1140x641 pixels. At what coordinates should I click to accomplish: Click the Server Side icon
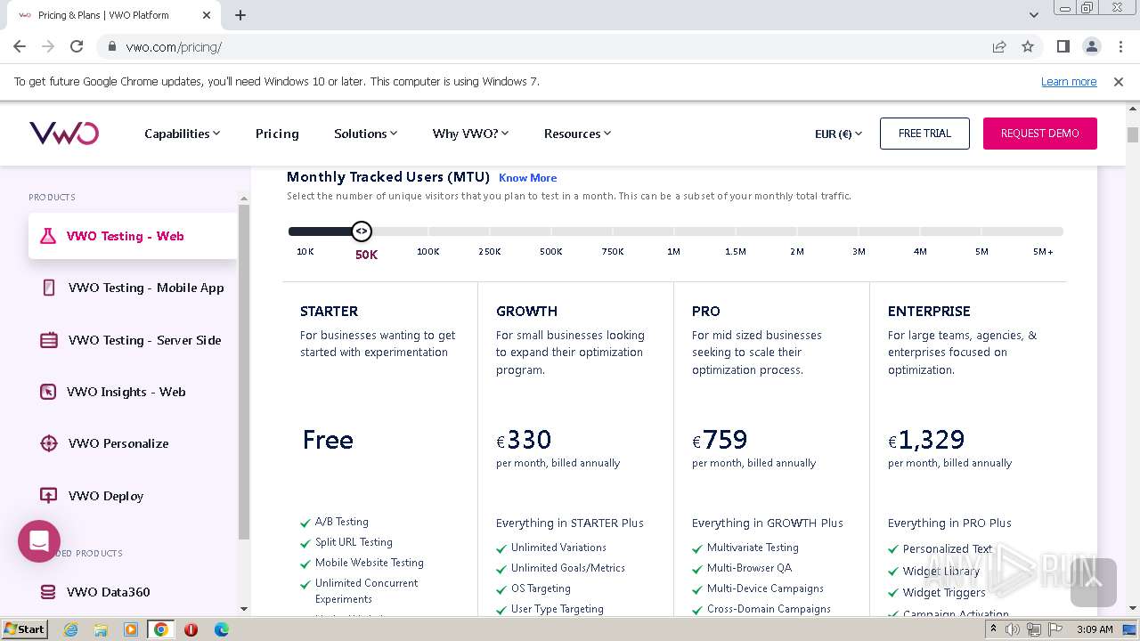(x=49, y=340)
